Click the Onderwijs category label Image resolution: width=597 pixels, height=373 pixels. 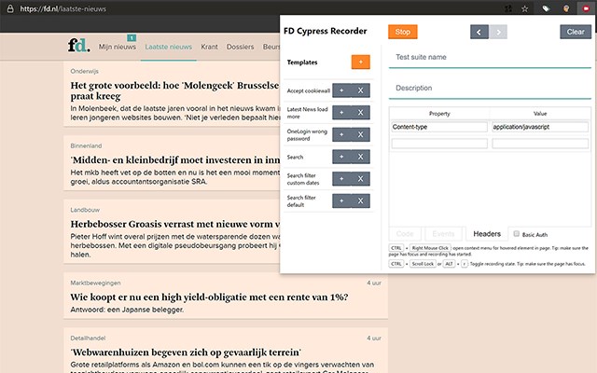(84, 71)
